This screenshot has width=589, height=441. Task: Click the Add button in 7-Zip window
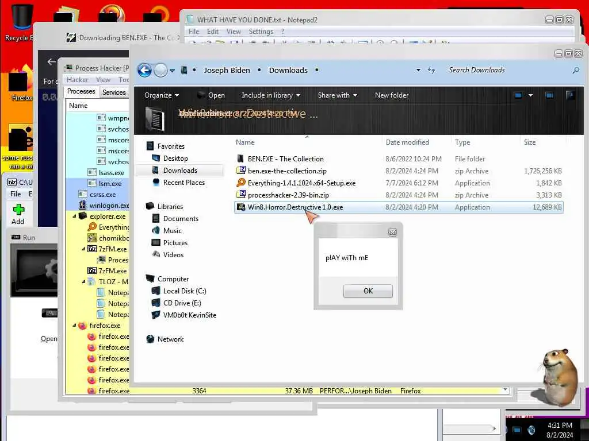coord(18,215)
